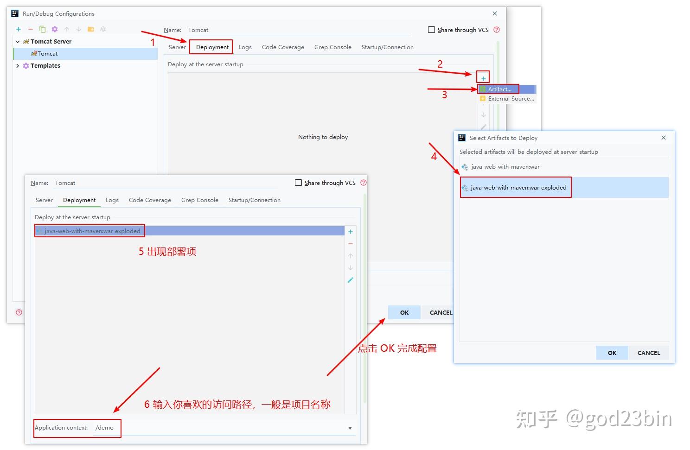Image resolution: width=690 pixels, height=450 pixels.
Task: Enable Share through VCS checkbox
Action: [431, 30]
